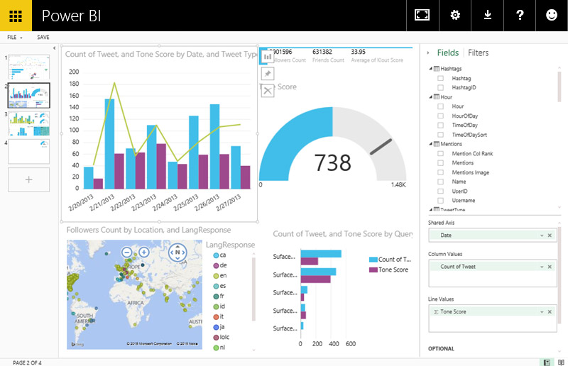568x366 pixels.
Task: Select 'de' language legend swatch
Action: coord(216,265)
